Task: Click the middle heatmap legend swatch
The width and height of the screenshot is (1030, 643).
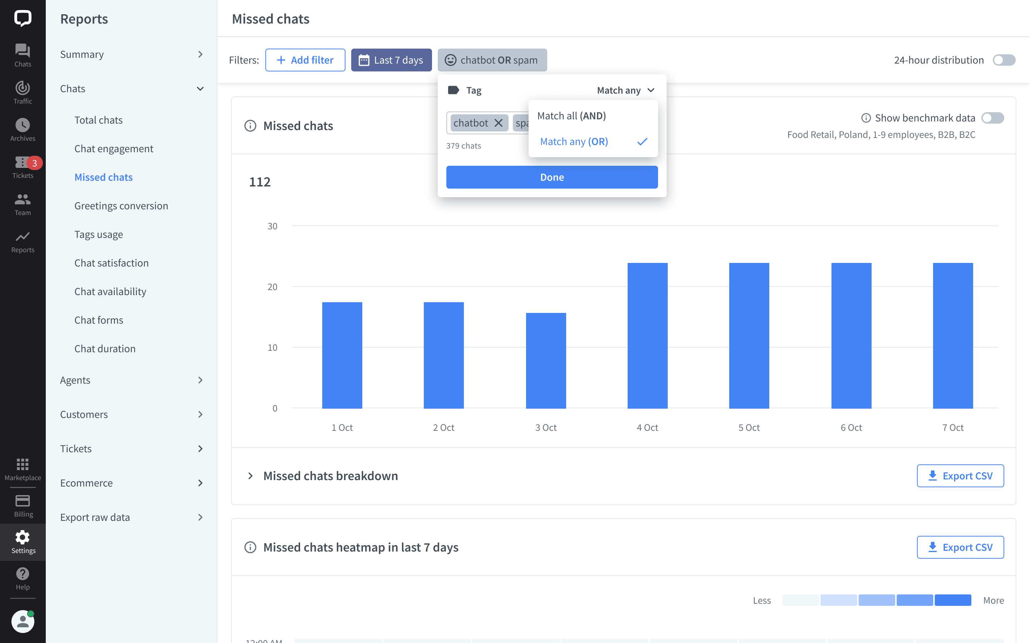Action: coord(877,600)
